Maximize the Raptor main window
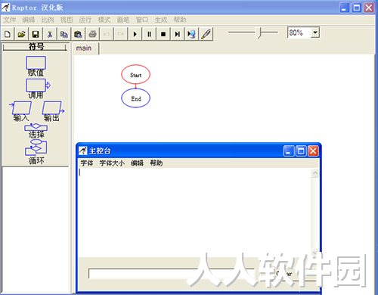This screenshot has height=295, width=378. tap(357, 8)
